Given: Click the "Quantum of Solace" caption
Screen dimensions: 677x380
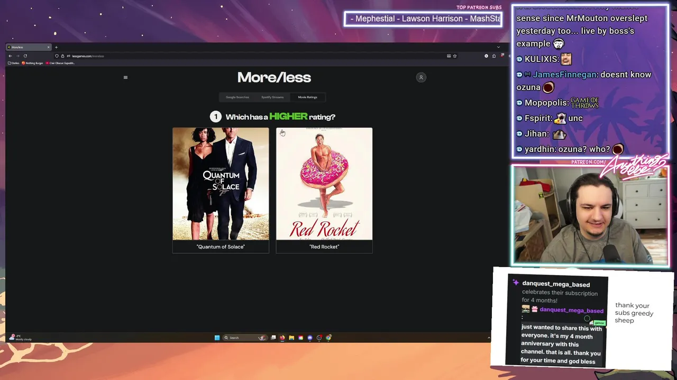Looking at the screenshot, I should [221, 246].
